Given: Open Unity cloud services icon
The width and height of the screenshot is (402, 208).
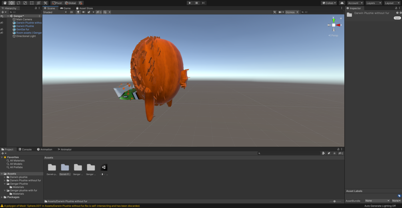Looking at the screenshot, I should 342,3.
